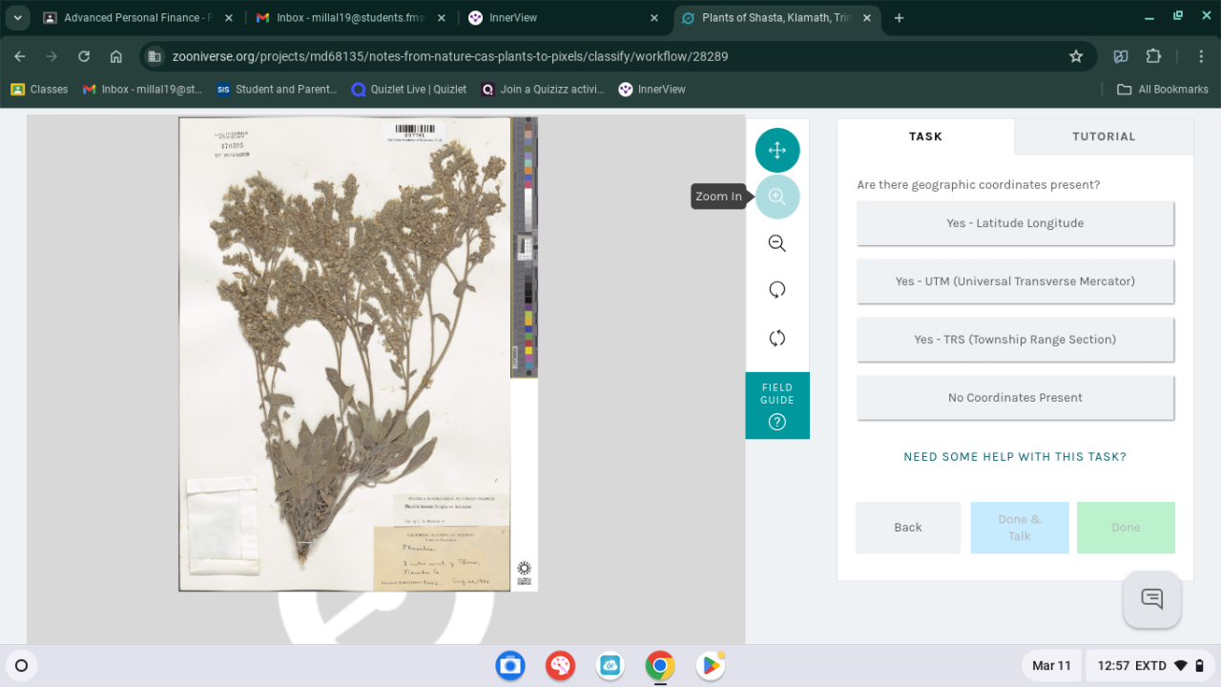Image resolution: width=1221 pixels, height=687 pixels.
Task: Select the pan/move image tool
Action: coord(777,150)
